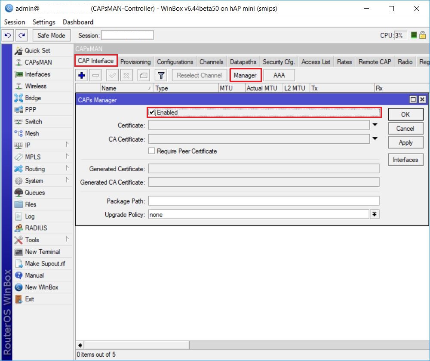The height and width of the screenshot is (361, 430).
Task: Check Require Peer Certificate
Action: point(151,151)
